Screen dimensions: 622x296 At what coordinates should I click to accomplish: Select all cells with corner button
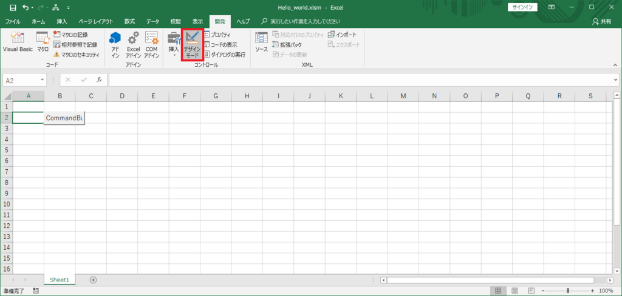coord(7,96)
